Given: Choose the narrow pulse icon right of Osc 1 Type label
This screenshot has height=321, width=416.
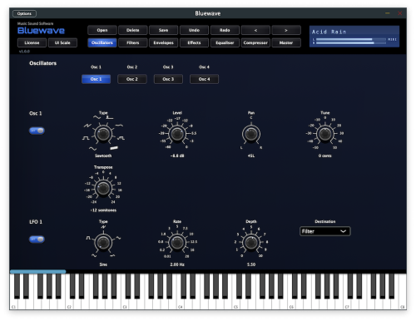Looking at the screenshot, I should tap(110, 117).
